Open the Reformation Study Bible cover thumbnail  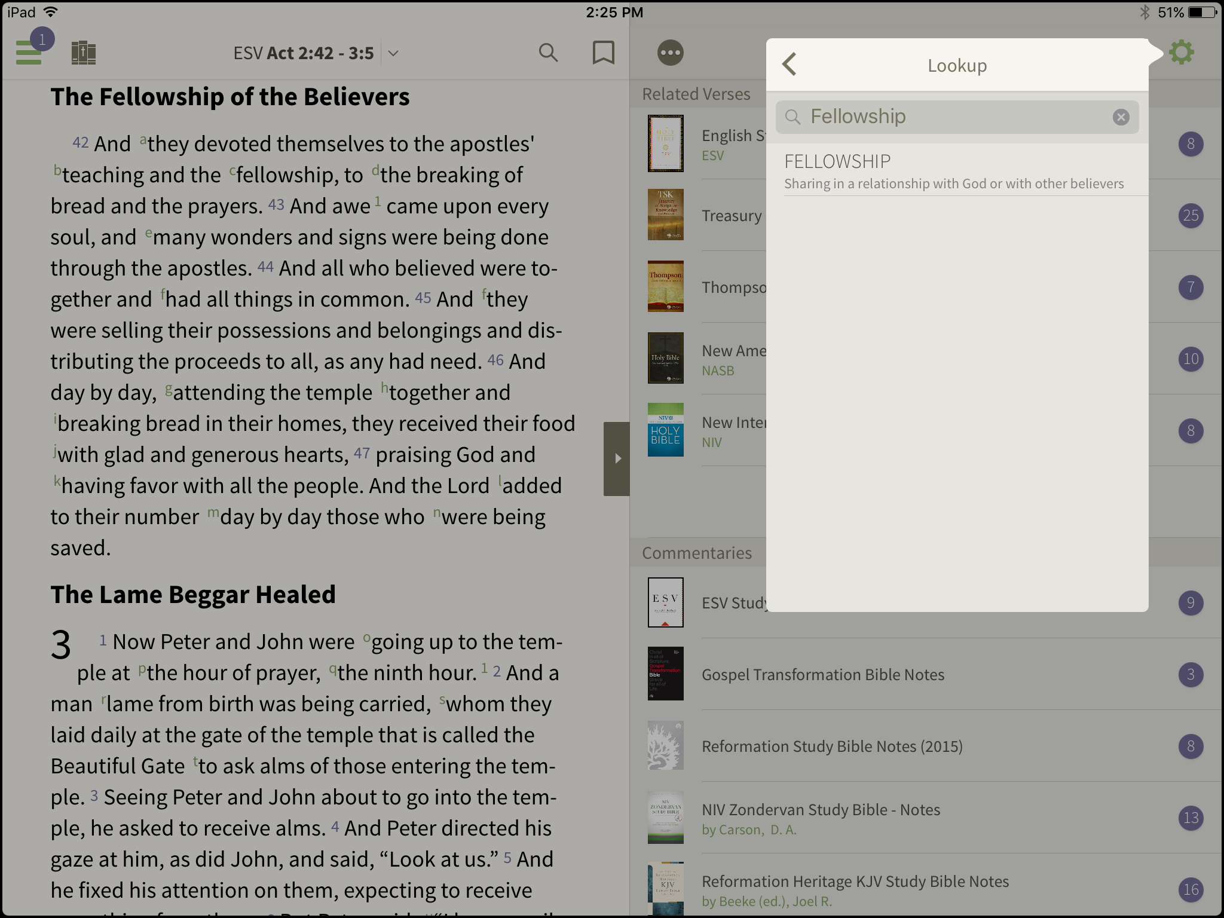(x=665, y=745)
